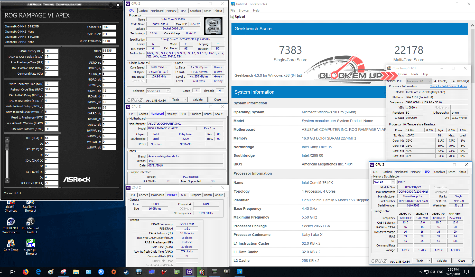Image resolution: width=475 pixels, height=277 pixels.
Task: Open the Options menu in Core Temp
Action: (402, 74)
